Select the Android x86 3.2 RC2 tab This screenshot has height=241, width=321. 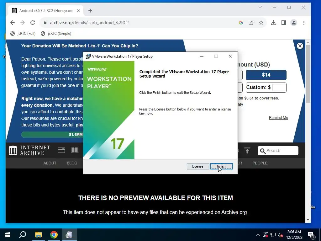(45, 11)
